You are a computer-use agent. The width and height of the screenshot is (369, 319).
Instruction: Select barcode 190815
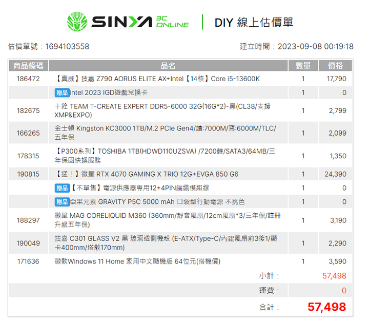28,174
